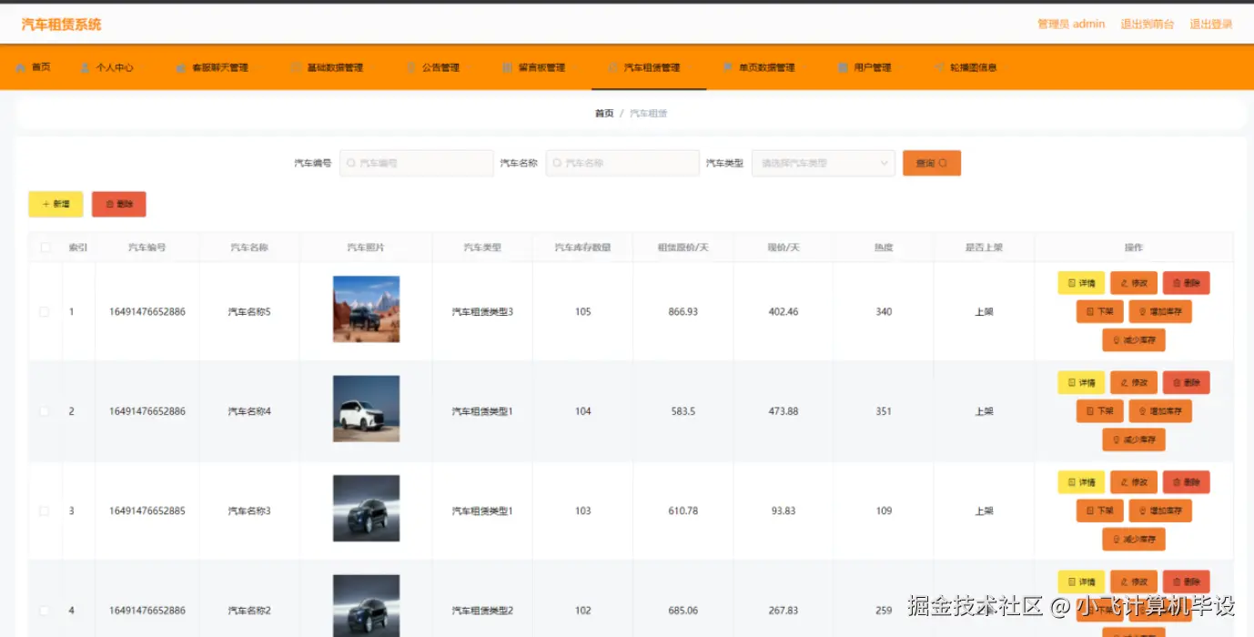1254x637 pixels.
Task: Check the checkbox for row 汽车名称4
Action: pos(44,411)
